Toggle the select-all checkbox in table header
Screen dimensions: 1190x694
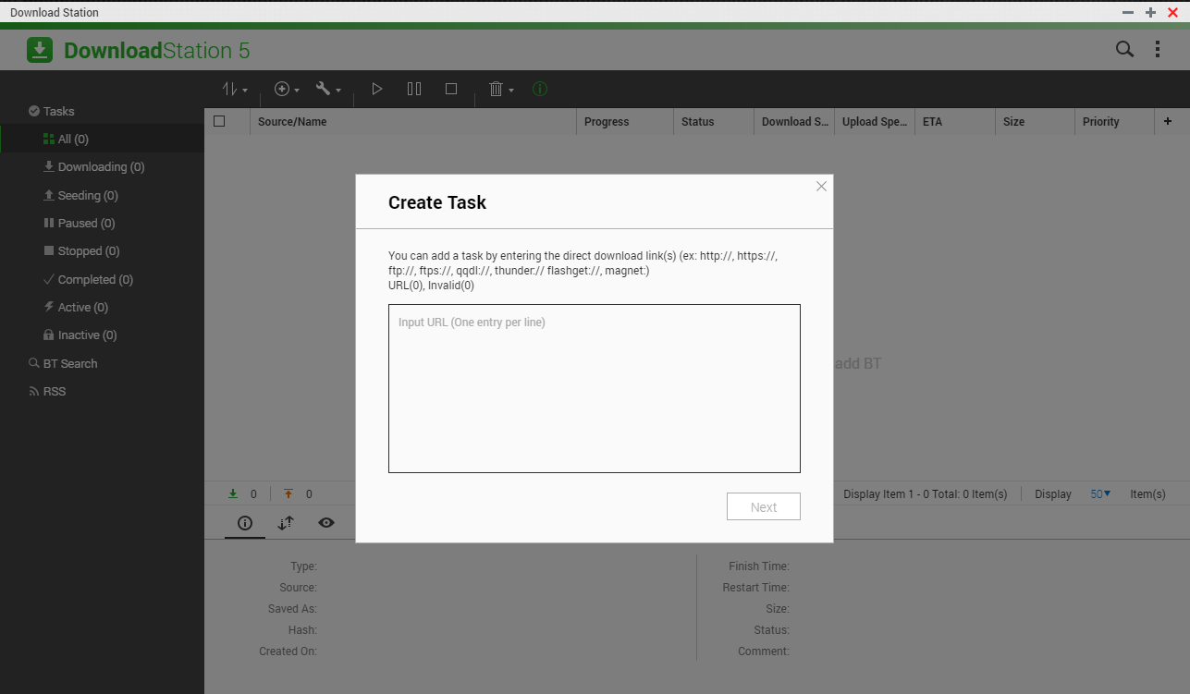(x=219, y=121)
